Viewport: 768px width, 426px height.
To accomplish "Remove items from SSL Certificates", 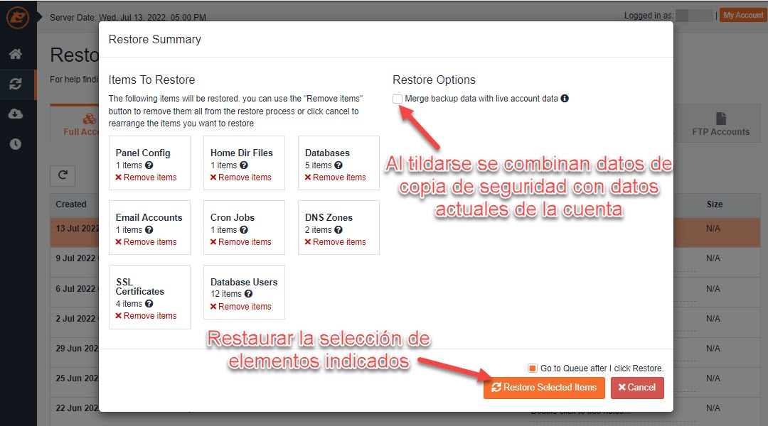I will (x=146, y=316).
